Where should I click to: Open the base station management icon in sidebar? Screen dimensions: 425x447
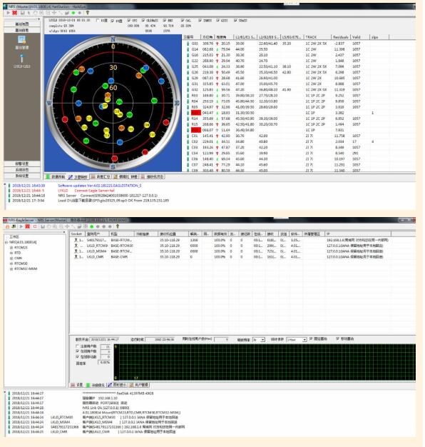[x=21, y=41]
